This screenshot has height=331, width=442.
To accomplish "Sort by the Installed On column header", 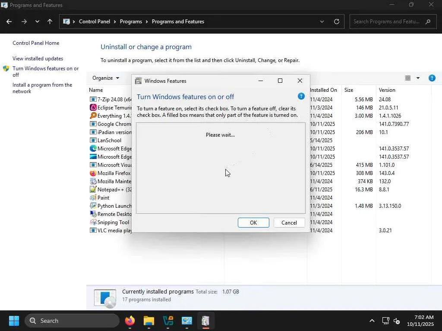I will (x=323, y=90).
